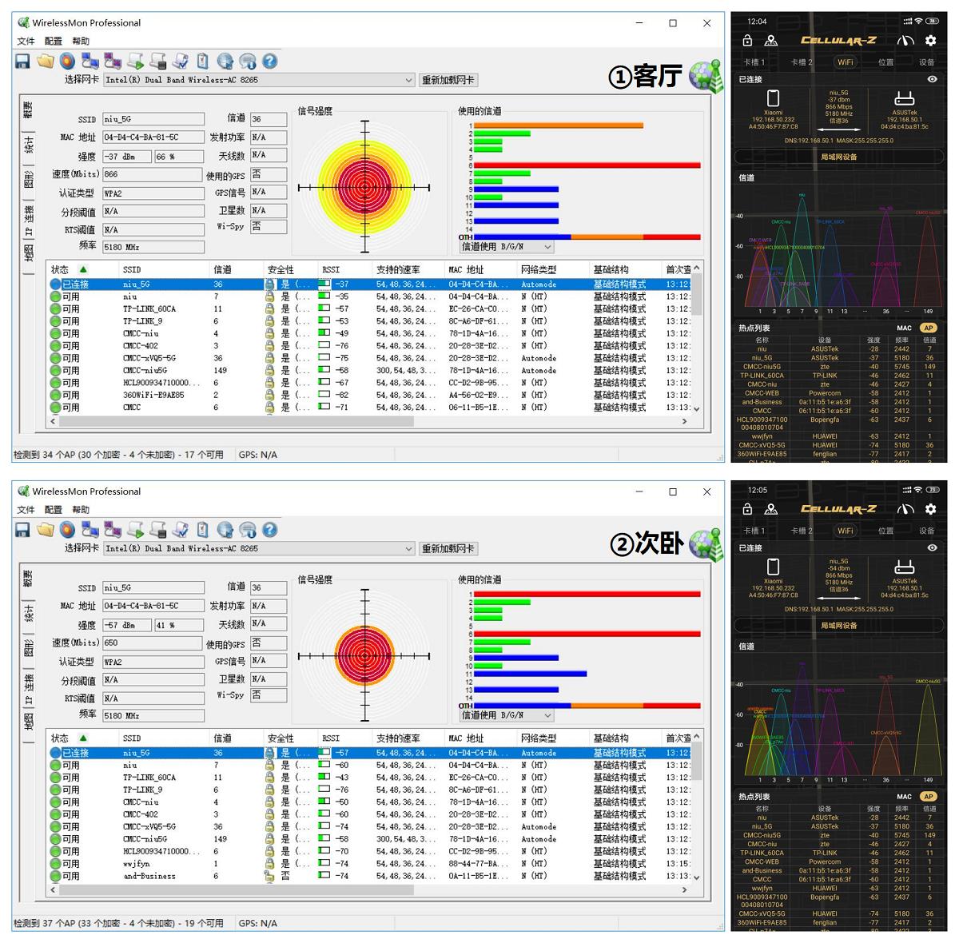Tap the map pin icon in the 12:04 Cellular-Z screen
The image size is (959, 943).
coord(770,40)
